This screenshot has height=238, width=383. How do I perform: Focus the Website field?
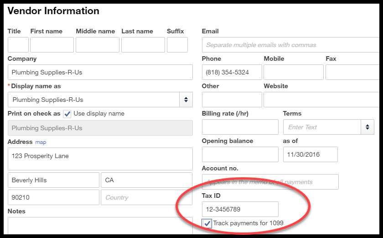pos(321,100)
